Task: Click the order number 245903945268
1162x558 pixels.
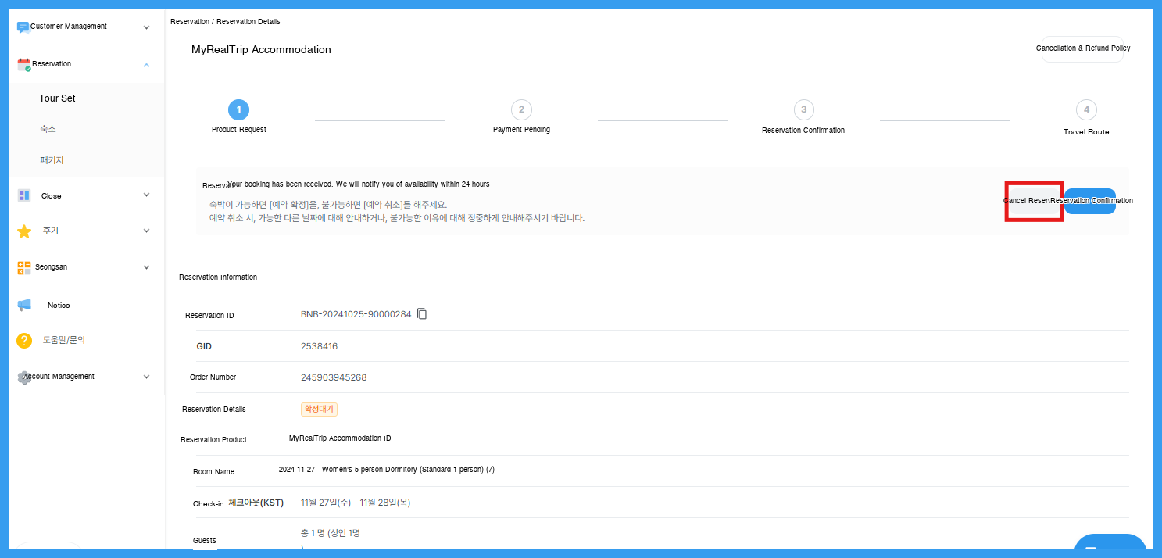Action: tap(334, 377)
